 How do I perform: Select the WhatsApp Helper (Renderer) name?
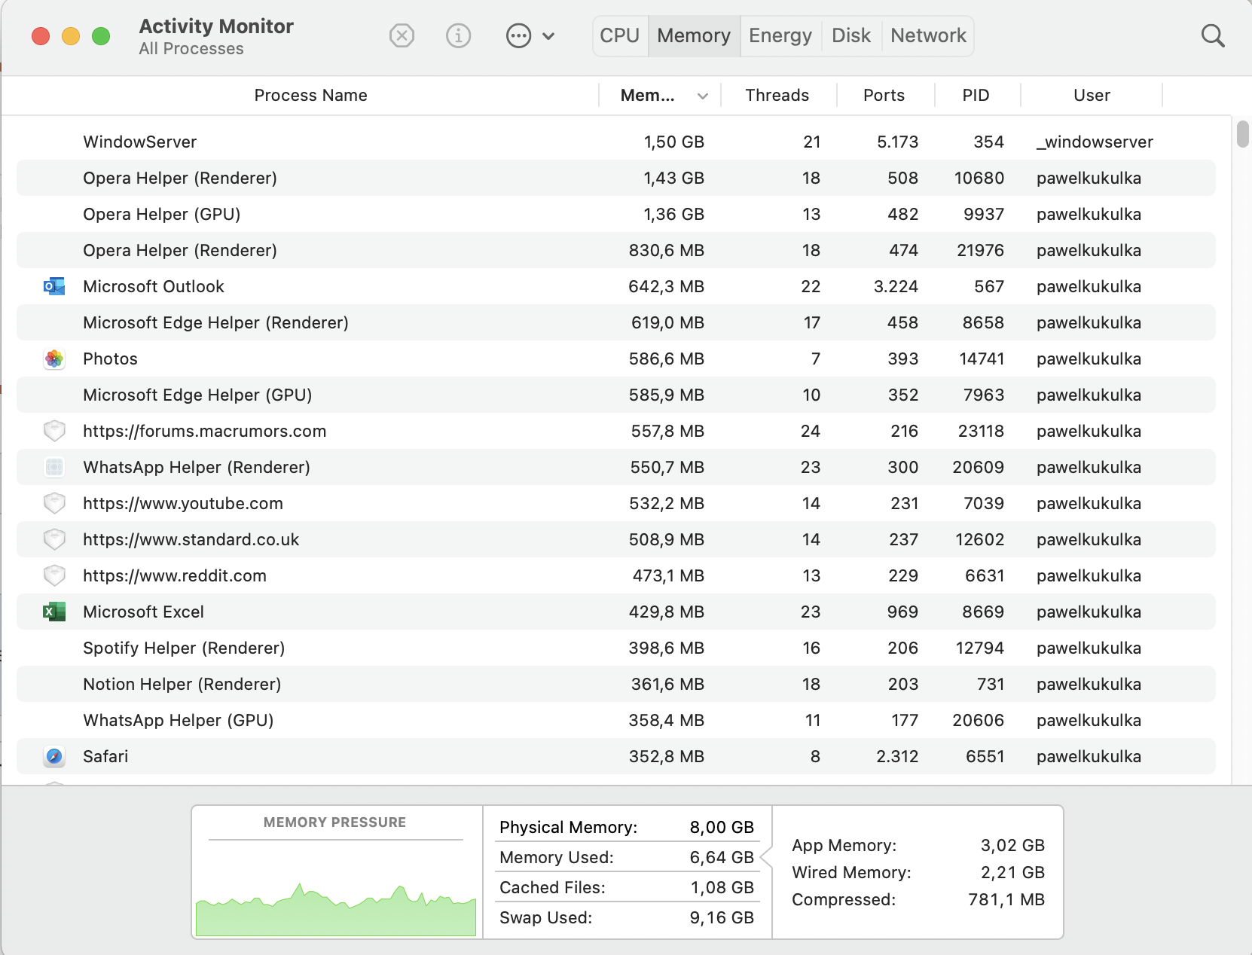(197, 467)
